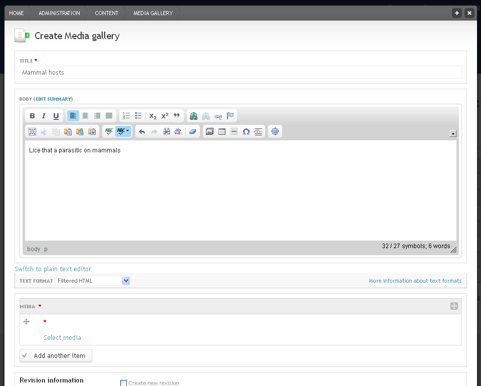Insert a bulleted list
Screen dimensions: 481x386
138,116
